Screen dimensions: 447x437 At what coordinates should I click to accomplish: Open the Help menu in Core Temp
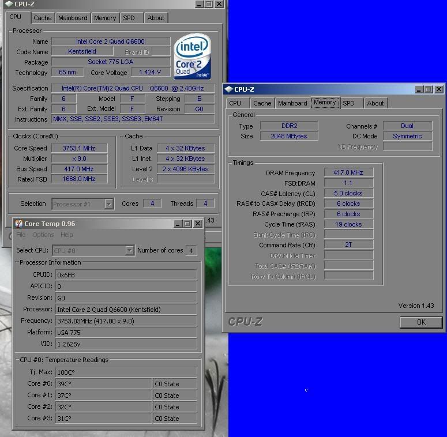tap(67, 235)
